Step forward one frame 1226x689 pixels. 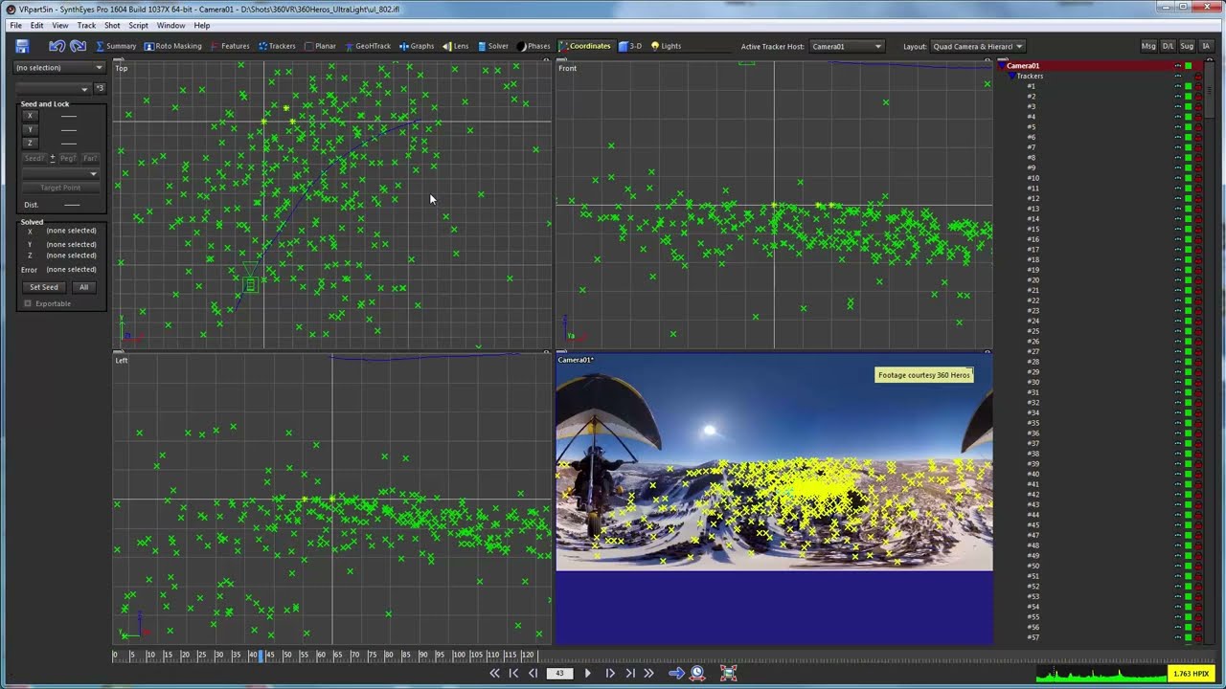click(610, 674)
